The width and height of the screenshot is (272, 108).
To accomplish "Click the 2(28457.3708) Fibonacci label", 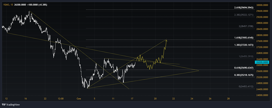I will (246, 26).
